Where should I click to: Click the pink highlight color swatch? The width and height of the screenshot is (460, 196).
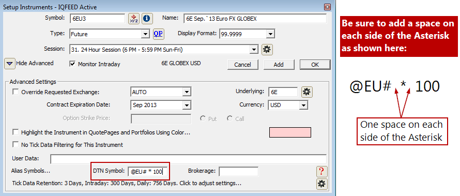[x=290, y=132]
